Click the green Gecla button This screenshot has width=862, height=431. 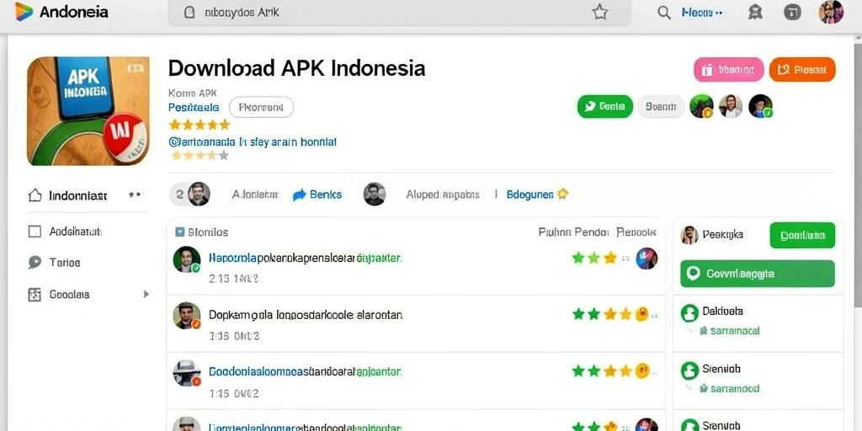point(604,107)
